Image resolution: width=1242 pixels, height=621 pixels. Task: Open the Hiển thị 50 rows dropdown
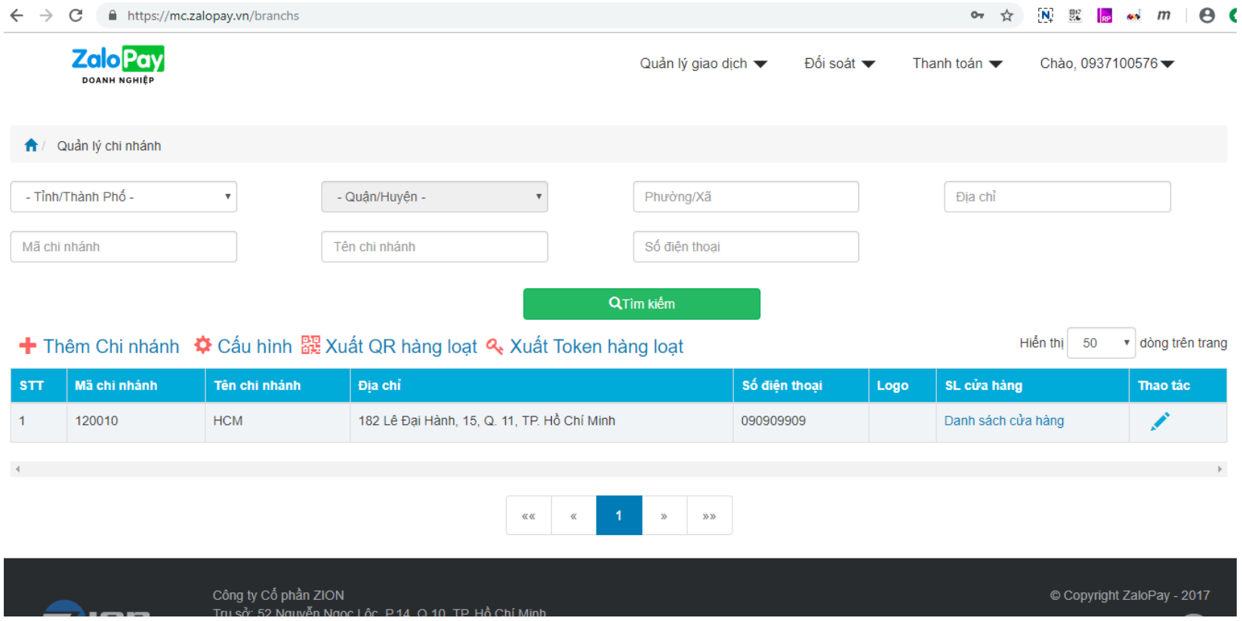1101,343
